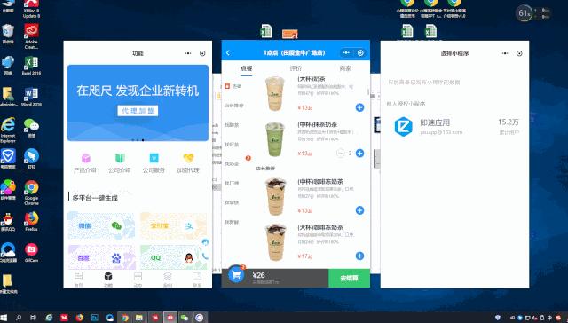Open Internet Explorer desktop icon

8,130
